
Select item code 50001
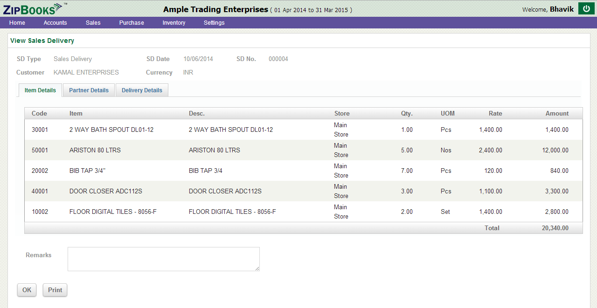[40, 151]
